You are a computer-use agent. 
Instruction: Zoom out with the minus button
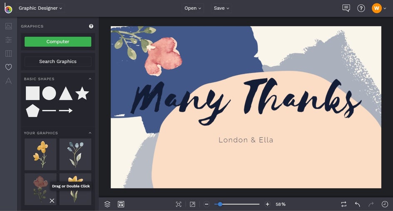pos(206,204)
